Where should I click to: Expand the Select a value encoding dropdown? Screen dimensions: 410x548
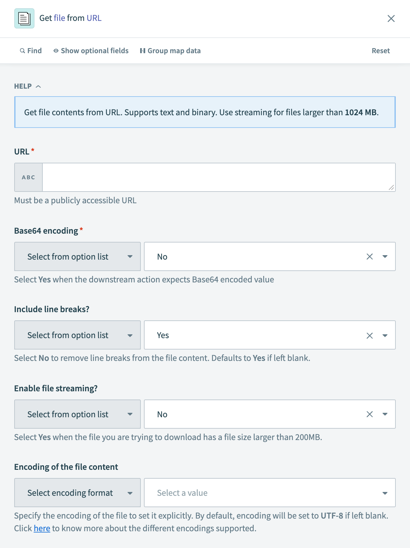point(385,493)
